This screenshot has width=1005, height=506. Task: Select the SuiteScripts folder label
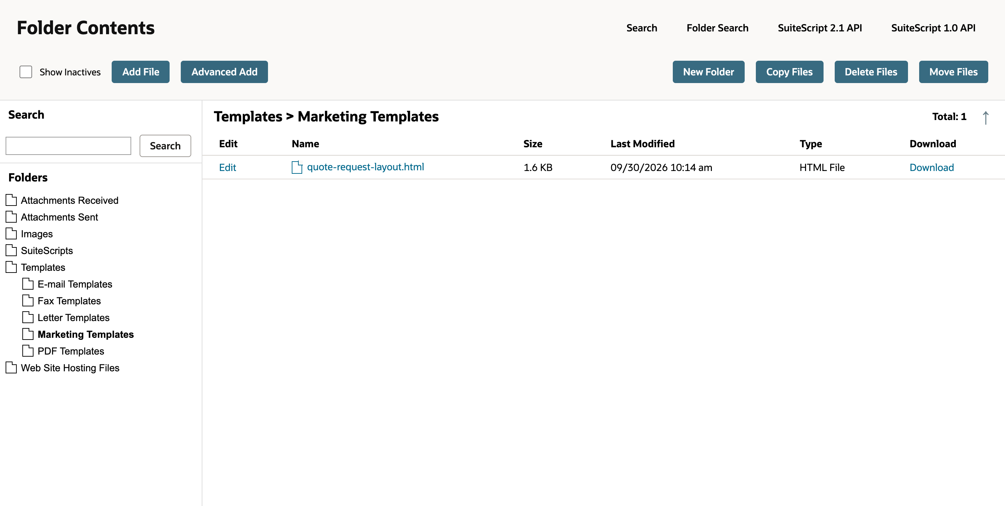coord(47,251)
